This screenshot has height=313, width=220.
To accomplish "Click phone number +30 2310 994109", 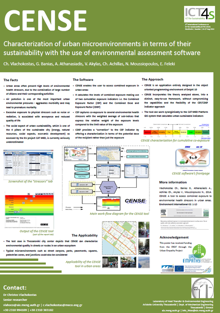I will [x=15, y=310].
